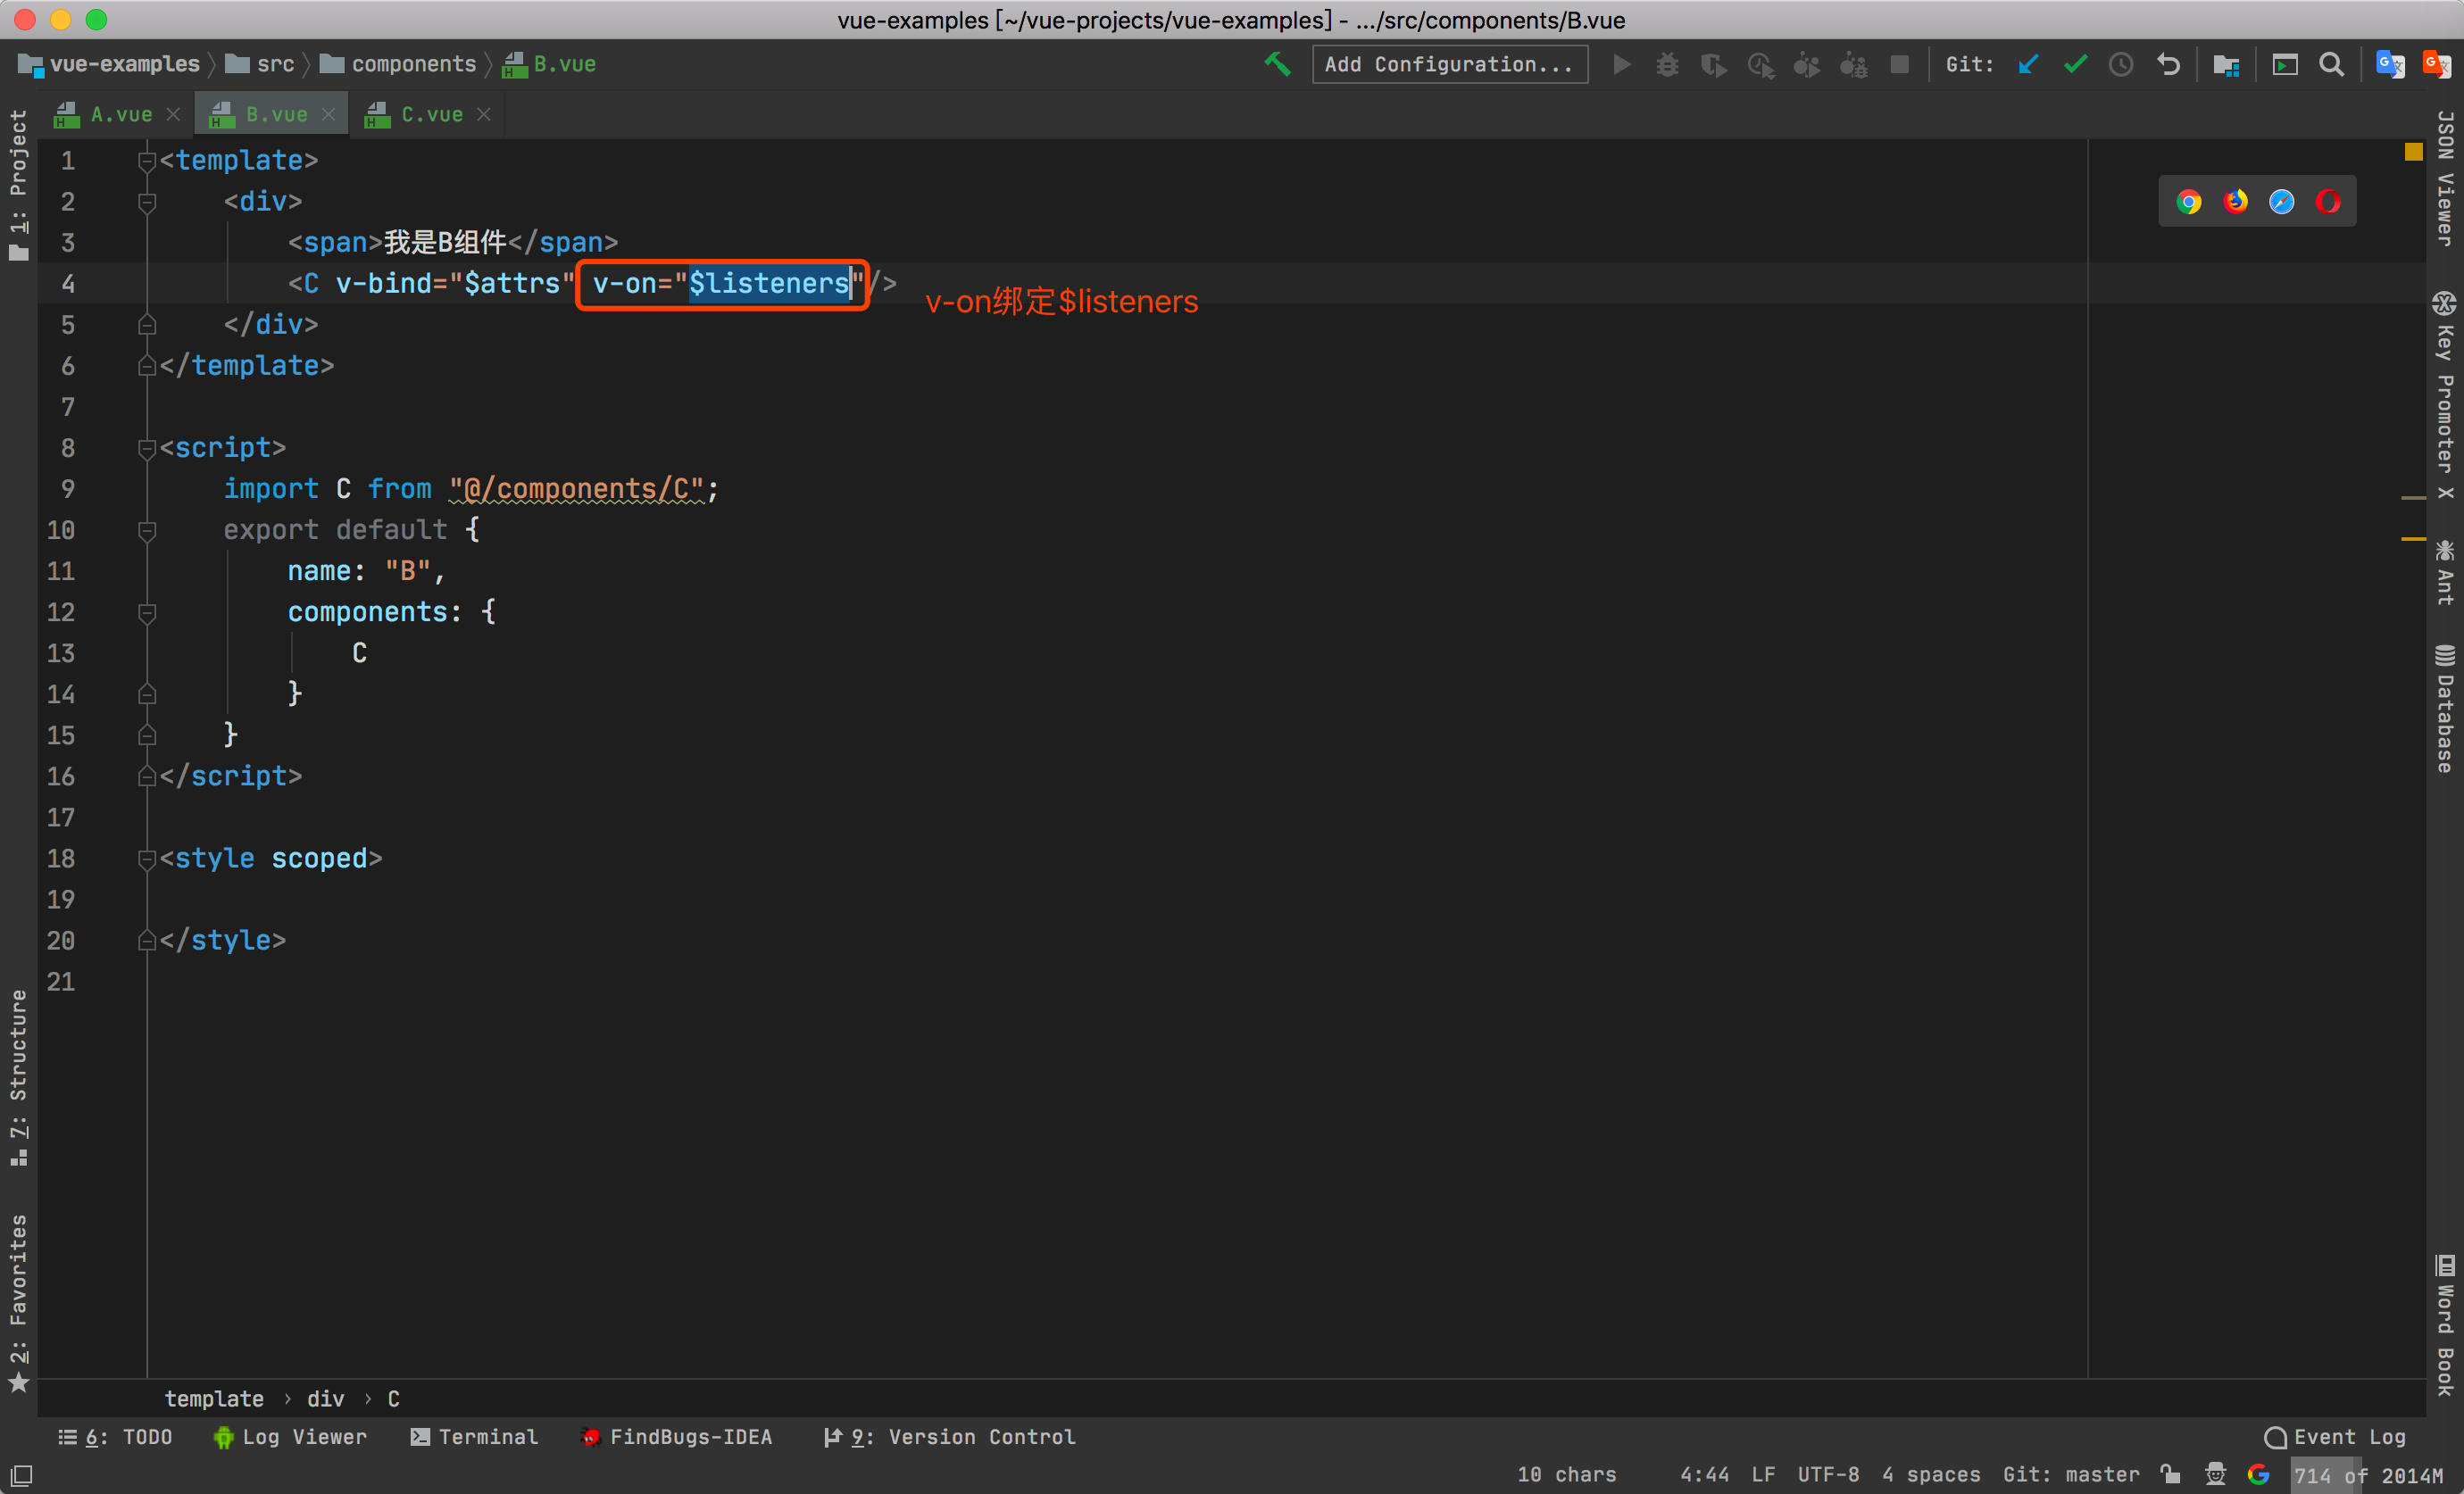Open Git history clock icon
2464x1494 pixels.
pyautogui.click(x=2121, y=65)
